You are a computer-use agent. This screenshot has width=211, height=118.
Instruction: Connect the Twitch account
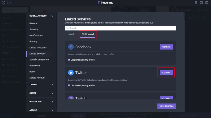(166, 98)
